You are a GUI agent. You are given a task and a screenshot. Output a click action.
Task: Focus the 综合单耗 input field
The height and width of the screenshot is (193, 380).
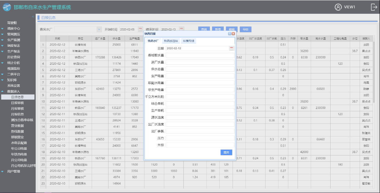point(200,104)
